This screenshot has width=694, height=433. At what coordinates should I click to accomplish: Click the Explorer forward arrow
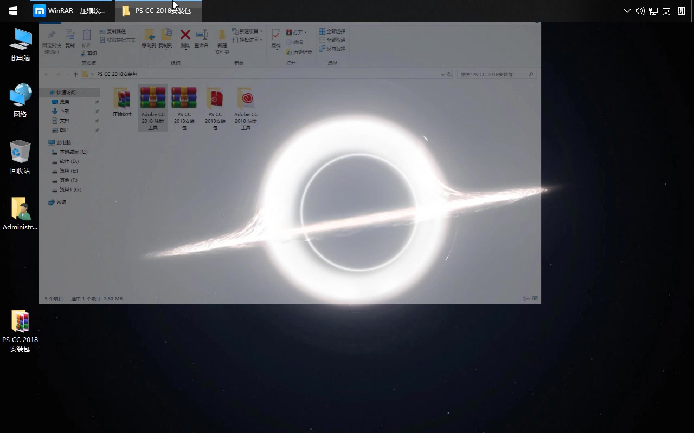tap(59, 74)
